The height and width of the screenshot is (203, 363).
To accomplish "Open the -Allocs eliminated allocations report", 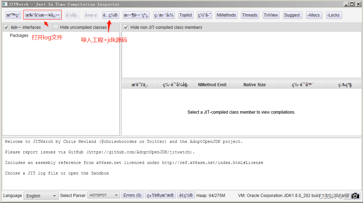I will [x=314, y=15].
